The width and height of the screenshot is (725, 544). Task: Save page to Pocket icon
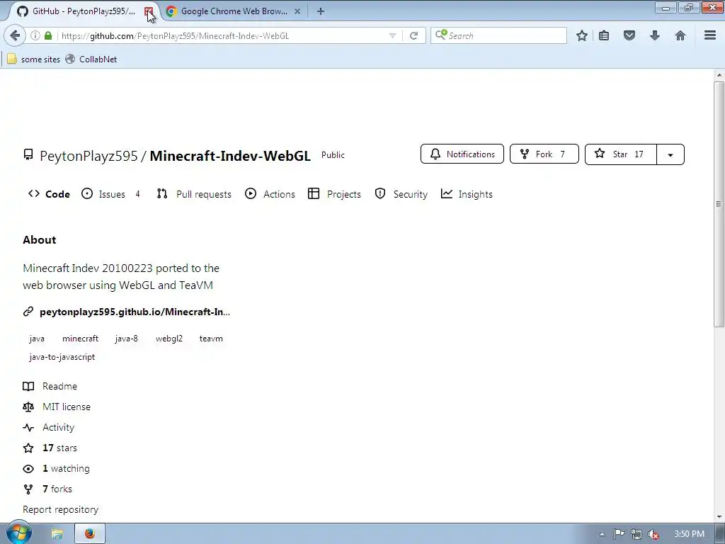(629, 35)
